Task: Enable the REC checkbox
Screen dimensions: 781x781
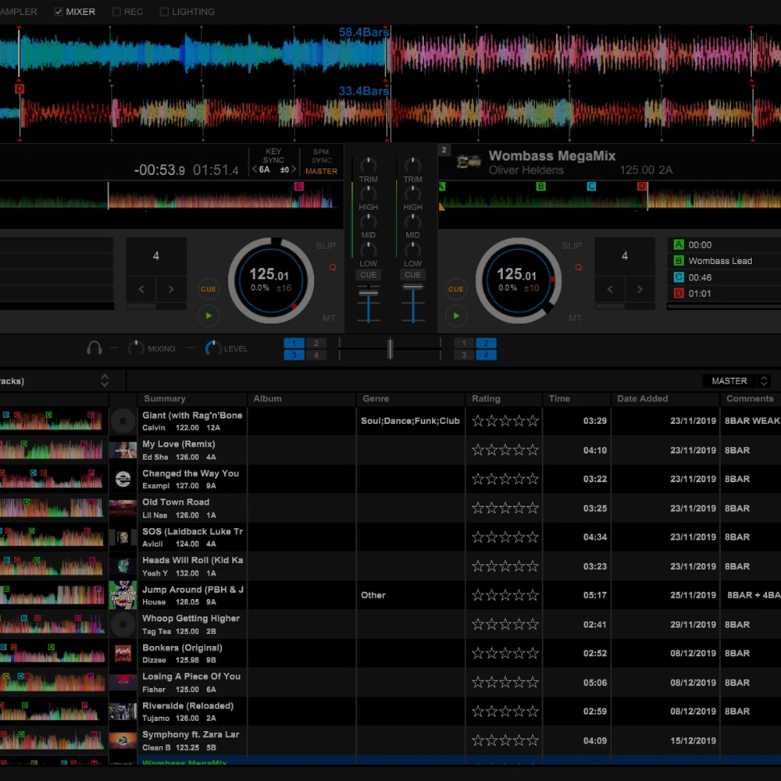Action: (116, 12)
